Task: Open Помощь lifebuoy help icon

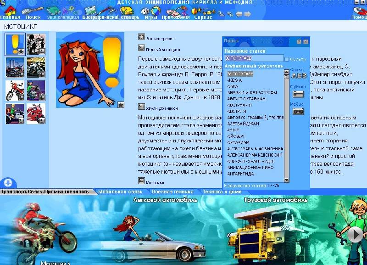Action: coord(360,13)
